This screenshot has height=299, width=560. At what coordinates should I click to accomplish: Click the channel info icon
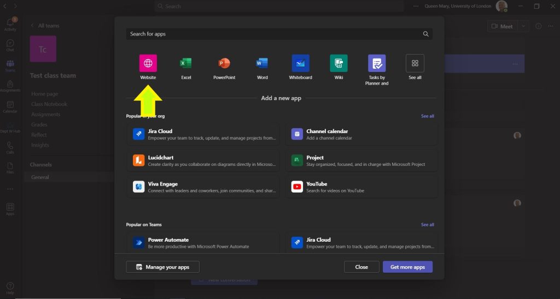[x=539, y=26]
